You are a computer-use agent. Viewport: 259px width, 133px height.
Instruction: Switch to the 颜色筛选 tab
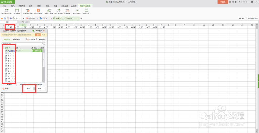17,40
